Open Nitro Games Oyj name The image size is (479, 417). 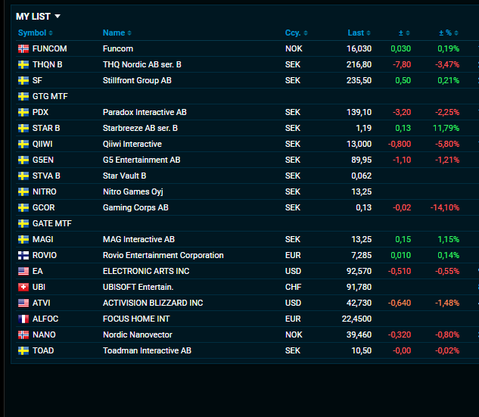pyautogui.click(x=133, y=191)
